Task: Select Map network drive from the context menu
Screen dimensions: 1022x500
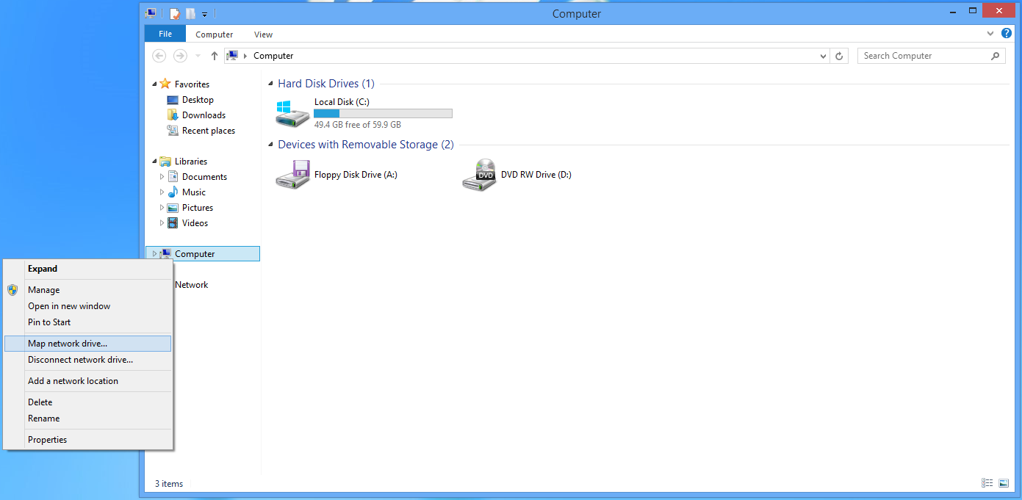Action: point(67,343)
